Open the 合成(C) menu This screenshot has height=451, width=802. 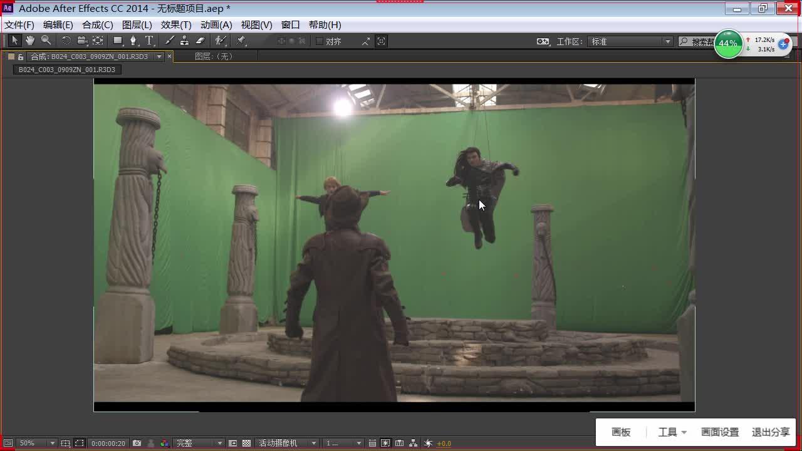click(98, 24)
